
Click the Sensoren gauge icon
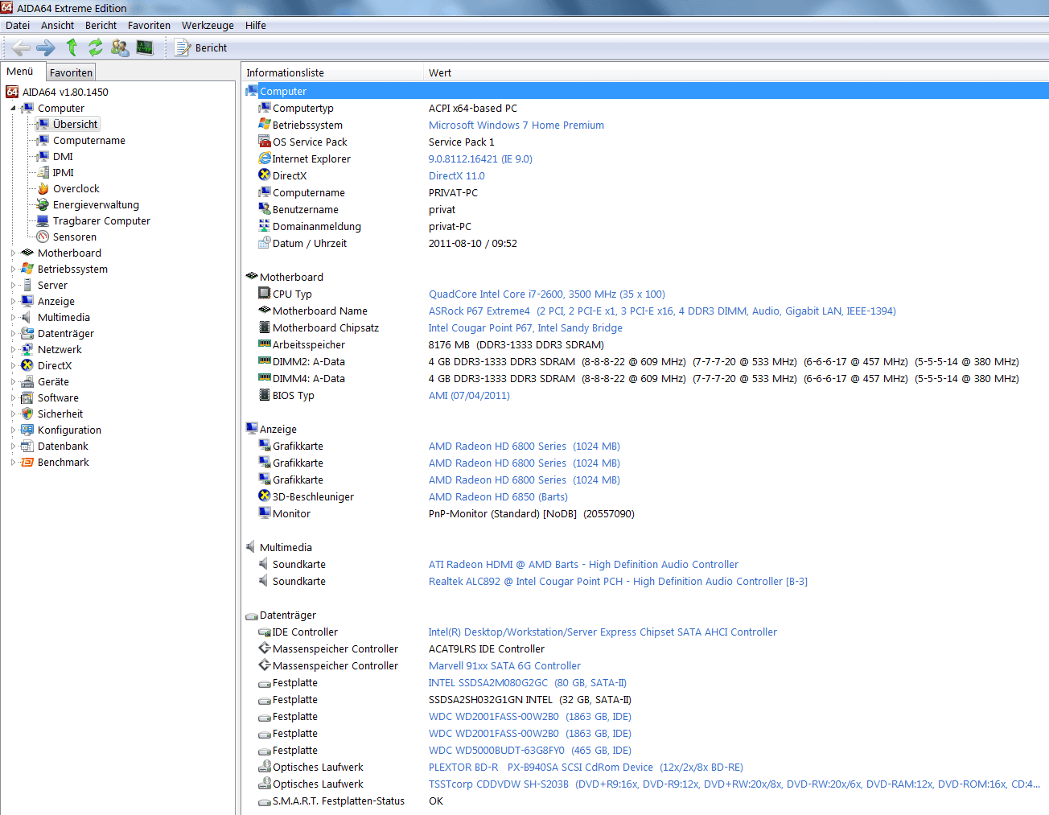43,237
